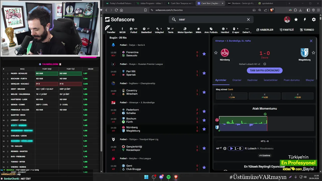This screenshot has height=181, width=322.
Task: Select the Hentbol sport category
Action: coord(225,30)
